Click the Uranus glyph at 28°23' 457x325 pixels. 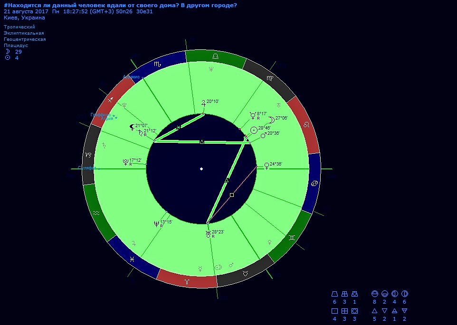pyautogui.click(x=208, y=234)
